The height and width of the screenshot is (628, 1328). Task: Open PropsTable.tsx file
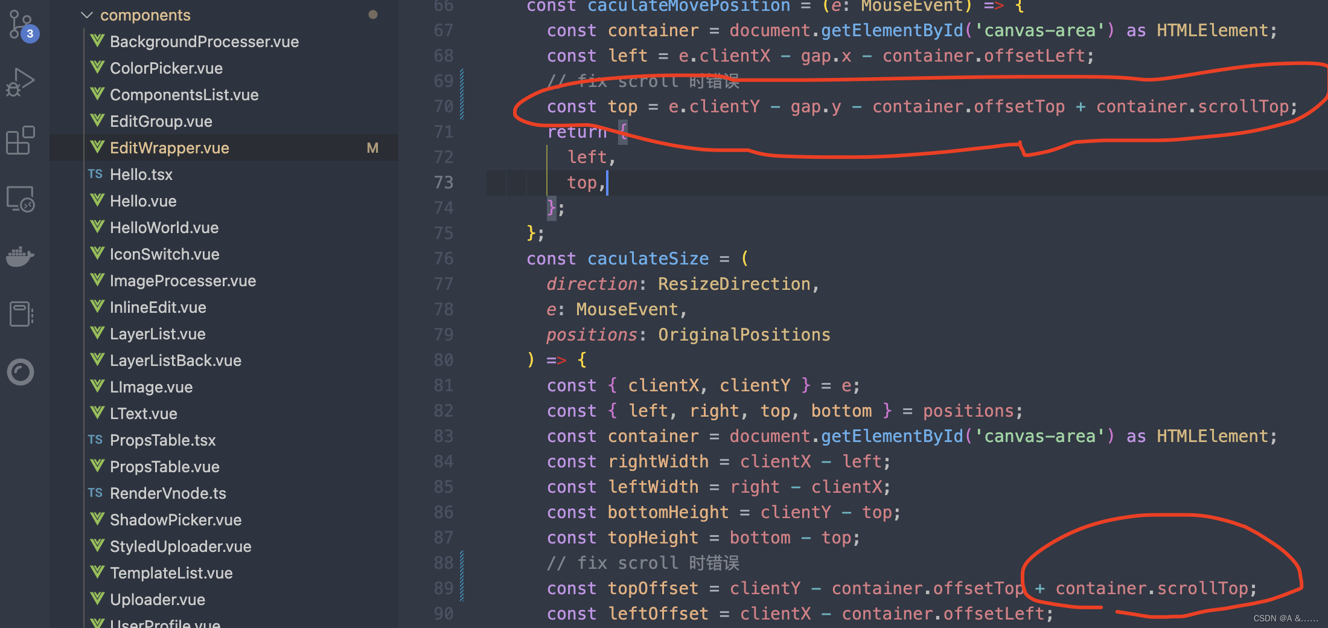point(163,440)
